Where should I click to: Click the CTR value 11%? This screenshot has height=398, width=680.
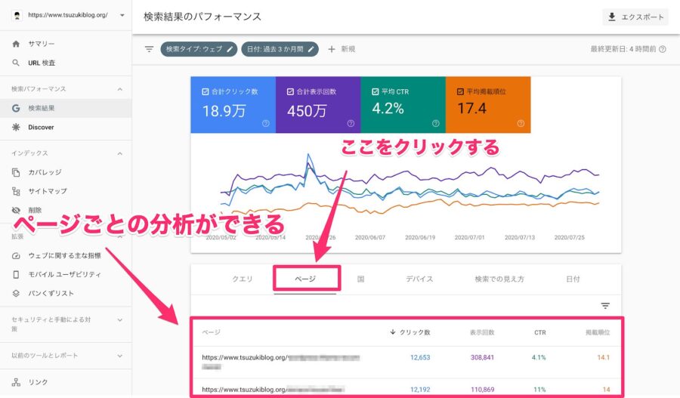click(x=540, y=390)
